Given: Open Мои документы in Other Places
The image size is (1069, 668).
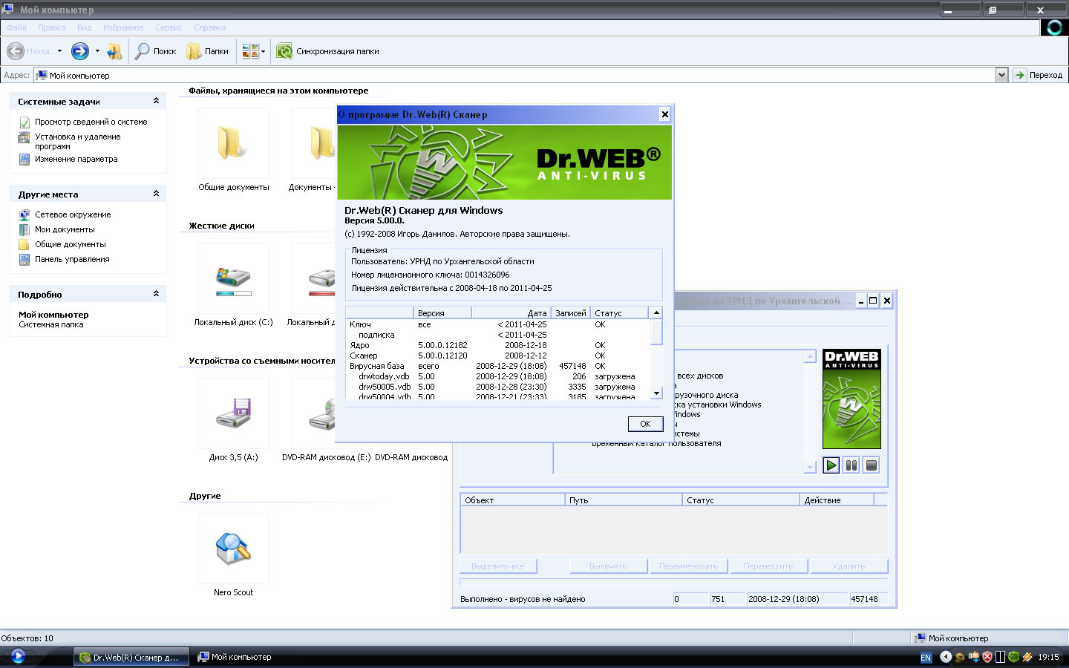Looking at the screenshot, I should click(65, 229).
